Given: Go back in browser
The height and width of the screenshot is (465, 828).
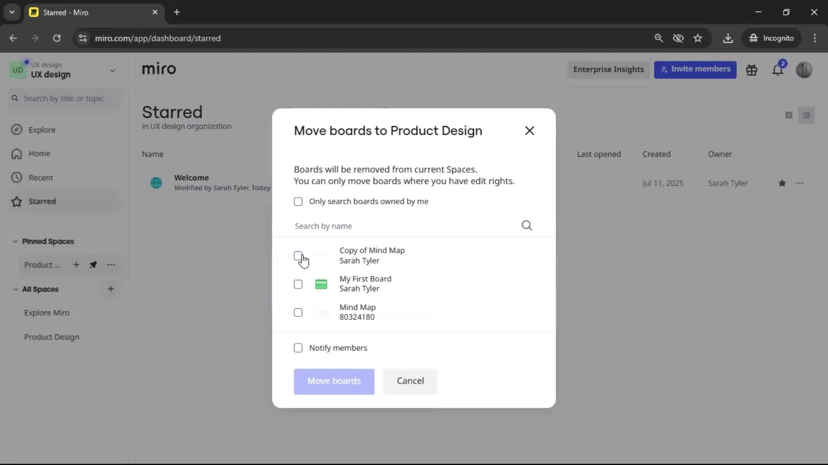Looking at the screenshot, I should [13, 38].
